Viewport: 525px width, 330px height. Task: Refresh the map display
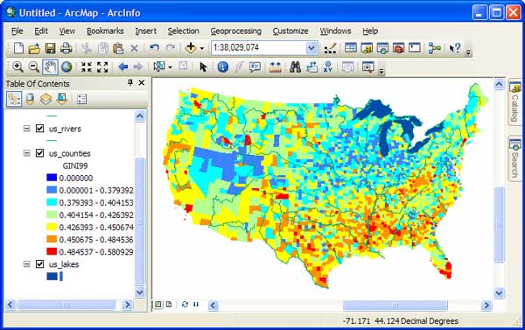click(185, 305)
